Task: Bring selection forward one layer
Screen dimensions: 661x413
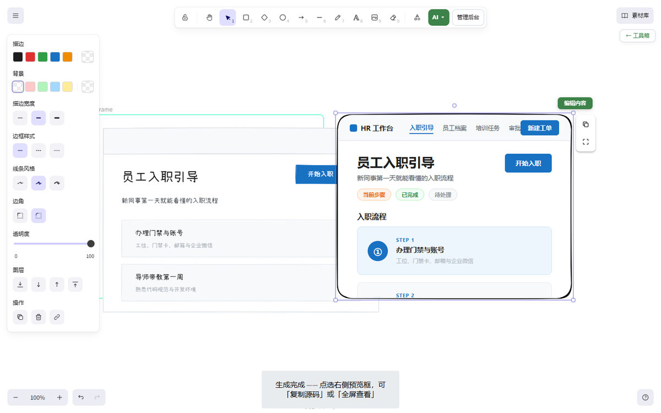Action: tap(57, 284)
